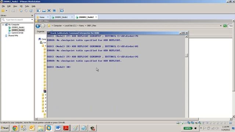This screenshot has width=235, height=132.
Task: Click the GoldenGate window title bar icon
Action: (48, 33)
